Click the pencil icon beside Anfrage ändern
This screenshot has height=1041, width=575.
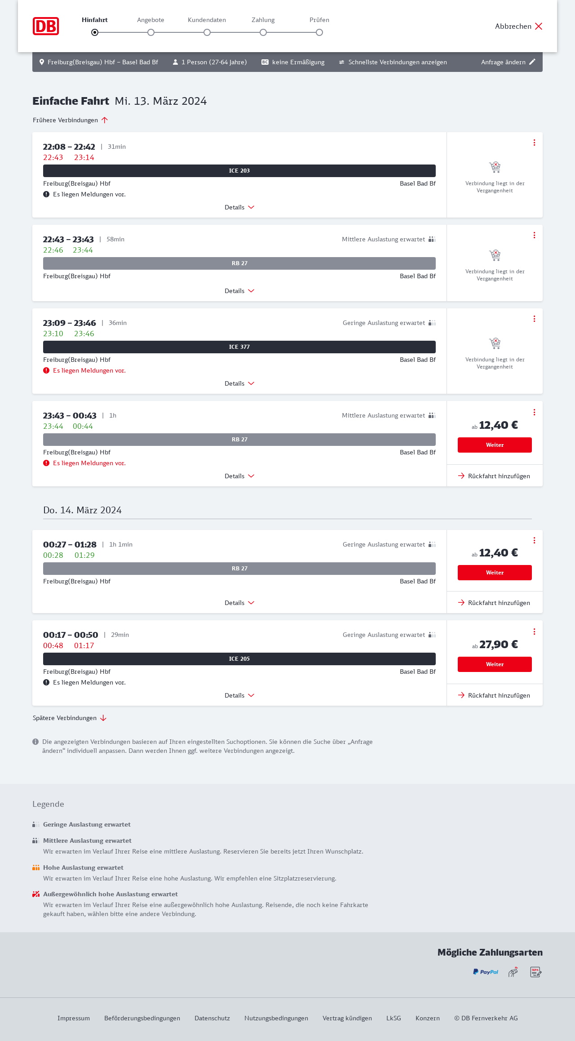tap(532, 62)
